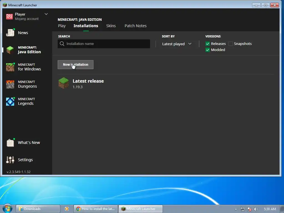Switch to the Installations tab
284x213 pixels.
[86, 26]
